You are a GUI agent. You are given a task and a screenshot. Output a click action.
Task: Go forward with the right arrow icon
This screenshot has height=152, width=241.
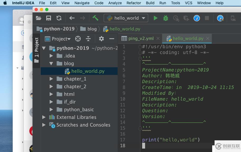point(82,18)
